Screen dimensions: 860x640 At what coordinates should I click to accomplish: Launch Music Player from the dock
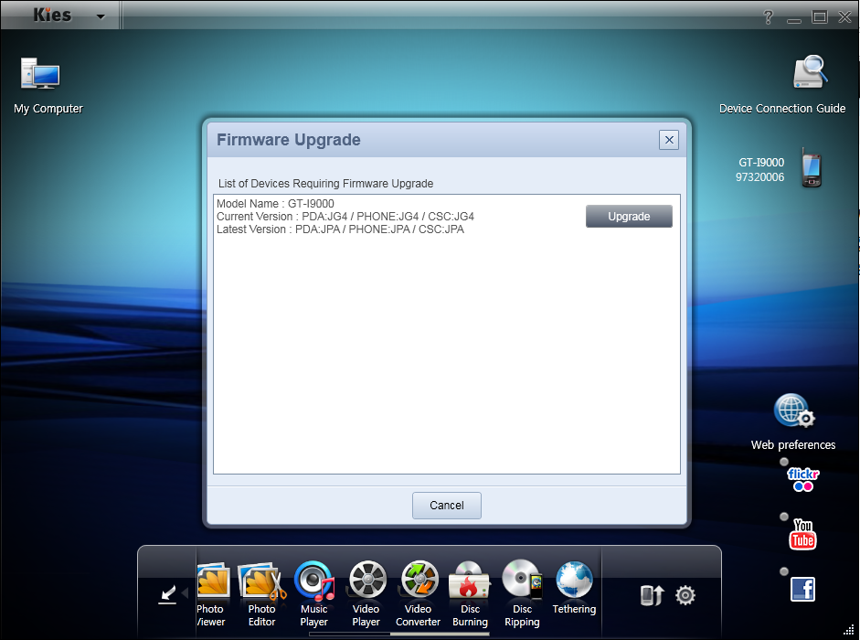314,581
